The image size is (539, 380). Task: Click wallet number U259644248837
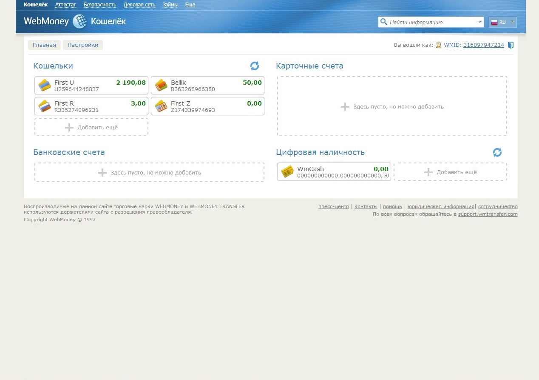(x=77, y=89)
